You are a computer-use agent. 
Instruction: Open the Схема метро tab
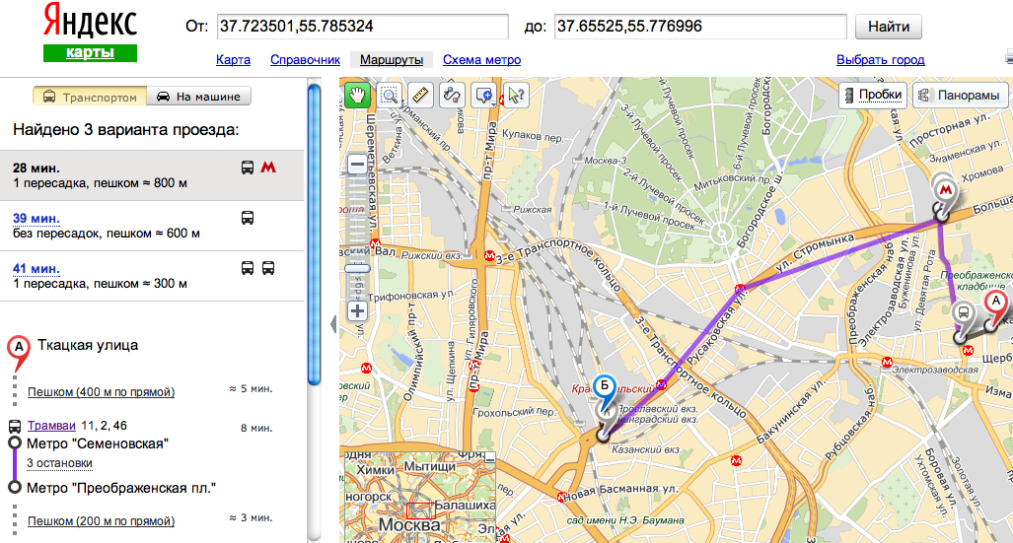click(x=481, y=60)
